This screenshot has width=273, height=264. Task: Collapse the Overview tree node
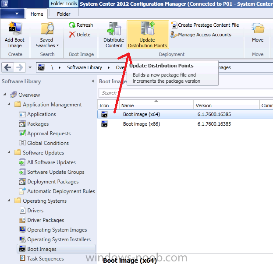click(x=5, y=94)
